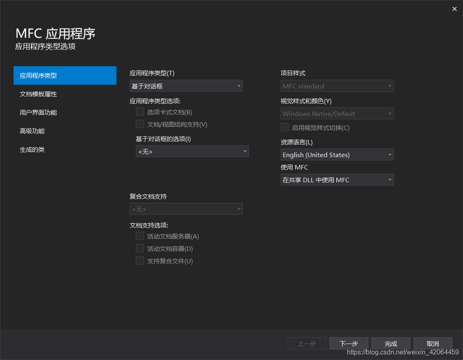The width and height of the screenshot is (463, 360).
Task: Check the 活动文档服务器 box
Action: click(140, 236)
